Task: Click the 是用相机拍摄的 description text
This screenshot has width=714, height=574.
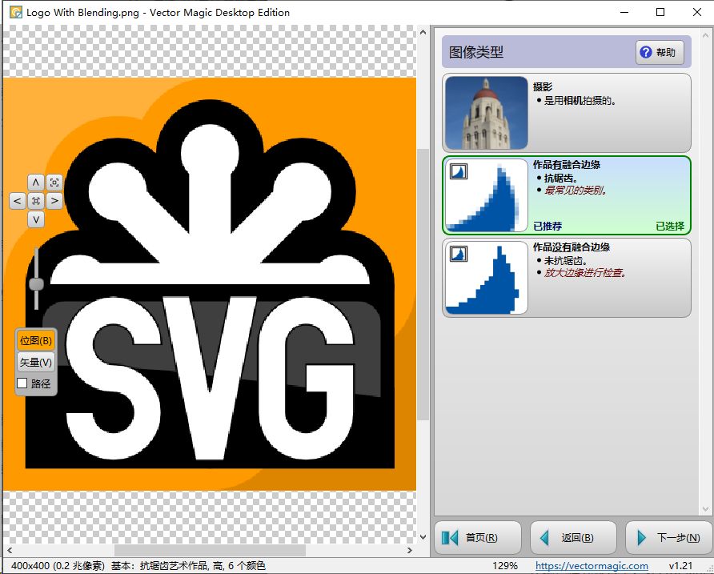Action: [580, 101]
